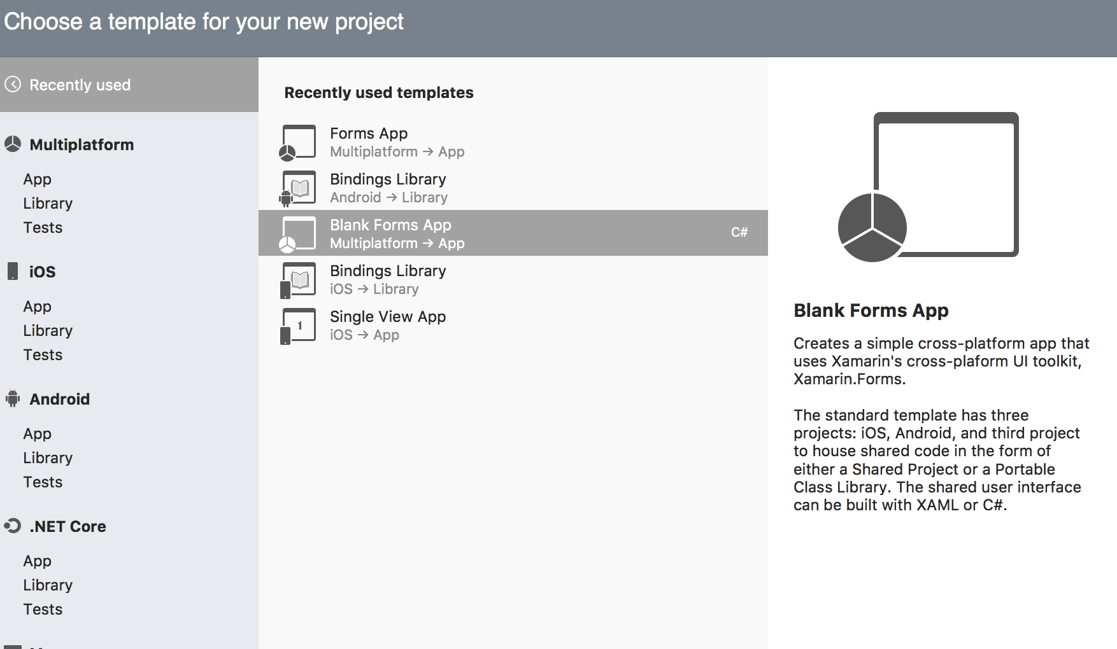
Task: Select the Recently used tab
Action: coord(80,85)
